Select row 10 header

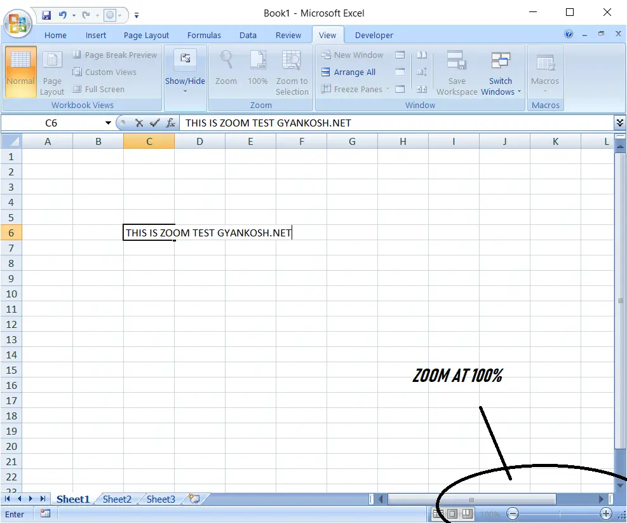click(11, 294)
